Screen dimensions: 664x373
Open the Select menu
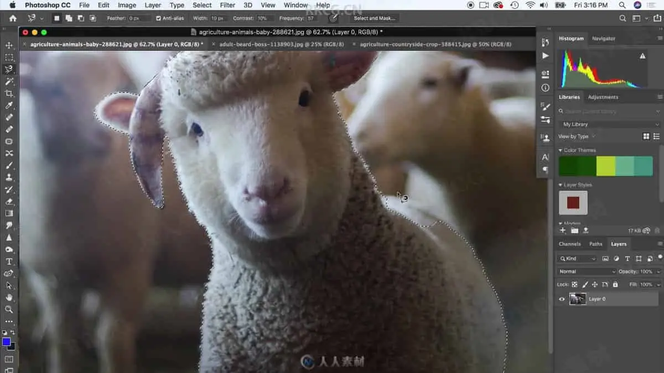pyautogui.click(x=202, y=5)
